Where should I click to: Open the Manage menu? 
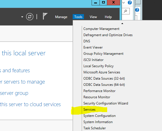click(61, 17)
